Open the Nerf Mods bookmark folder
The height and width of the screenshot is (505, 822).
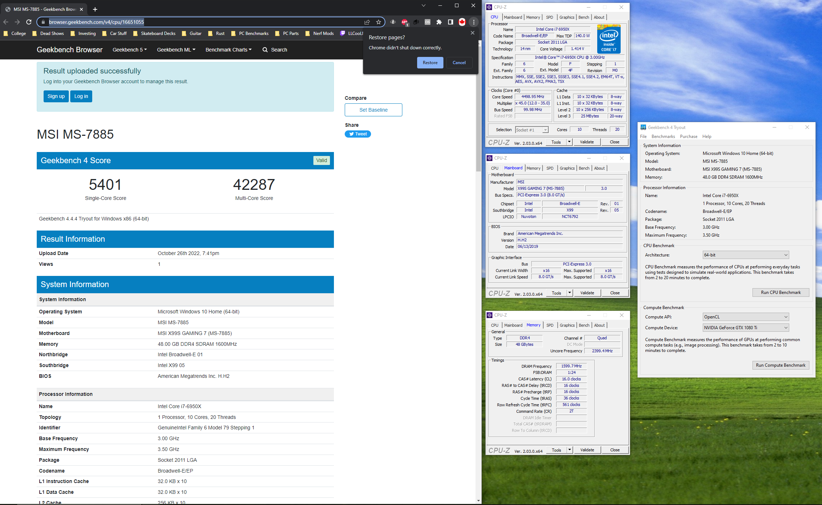pos(320,33)
